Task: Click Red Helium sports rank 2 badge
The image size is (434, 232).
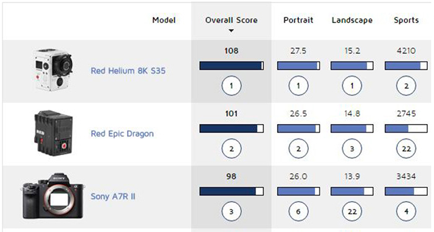Action: pyautogui.click(x=406, y=86)
